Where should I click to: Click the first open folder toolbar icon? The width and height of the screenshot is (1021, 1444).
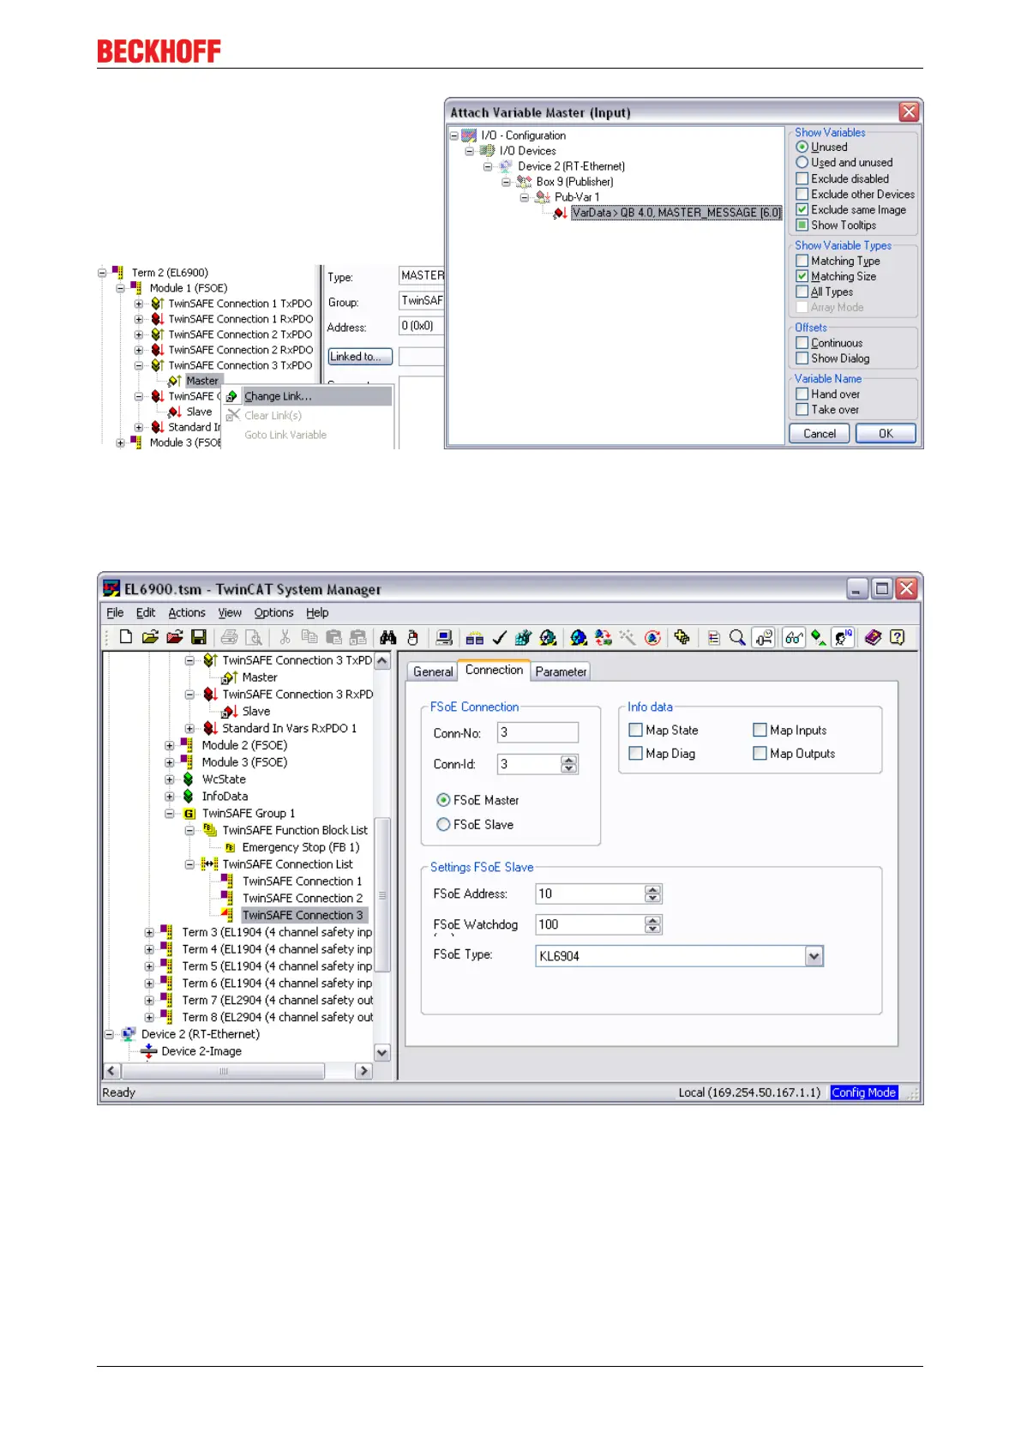point(150,637)
